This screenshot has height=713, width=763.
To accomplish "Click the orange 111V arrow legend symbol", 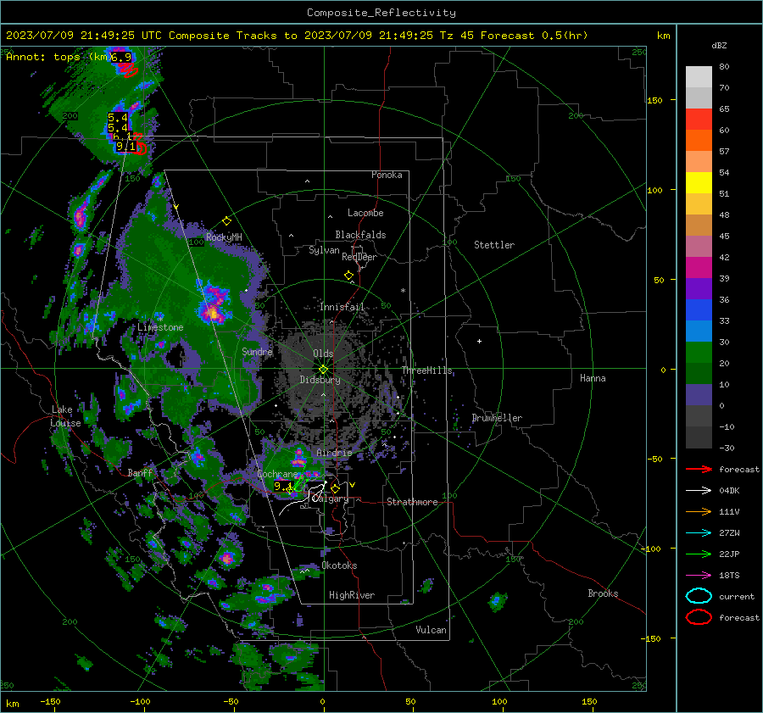I will click(x=699, y=511).
